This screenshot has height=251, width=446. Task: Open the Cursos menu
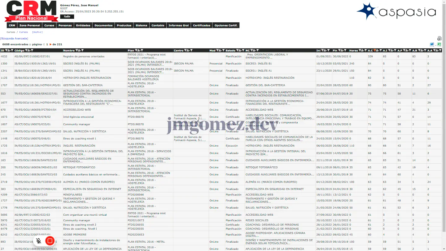click(x=49, y=25)
